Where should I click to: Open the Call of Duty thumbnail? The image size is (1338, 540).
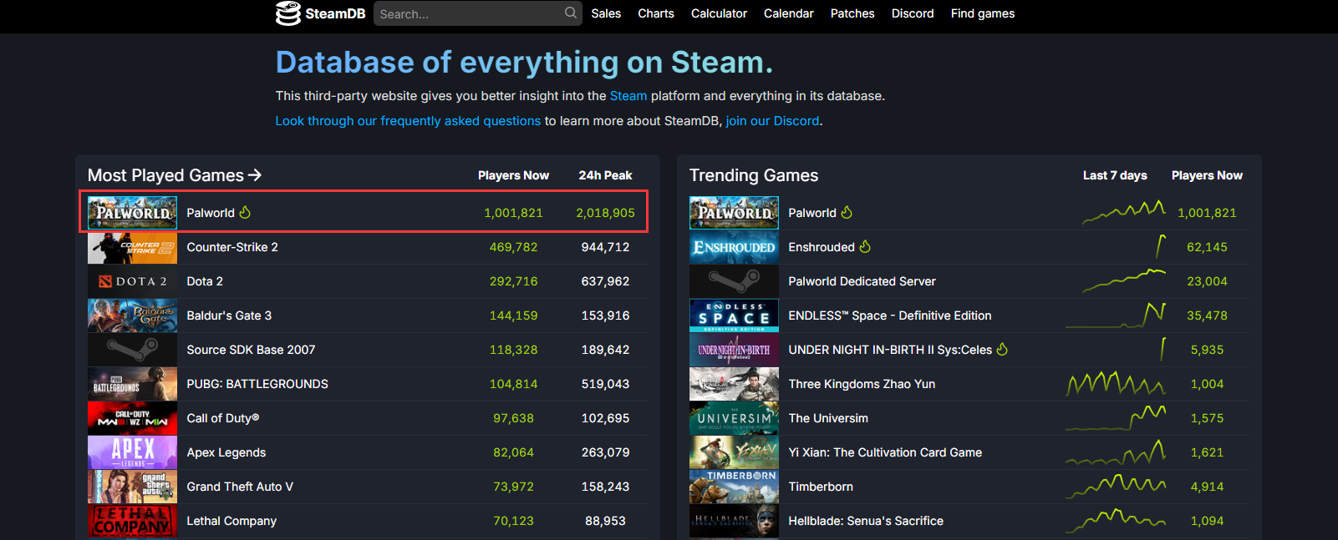click(132, 418)
